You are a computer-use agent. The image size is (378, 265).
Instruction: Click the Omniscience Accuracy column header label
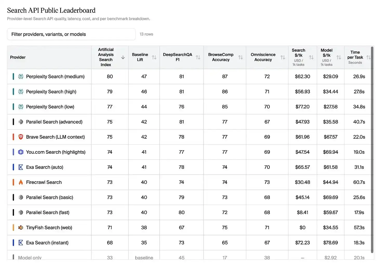pyautogui.click(x=263, y=57)
